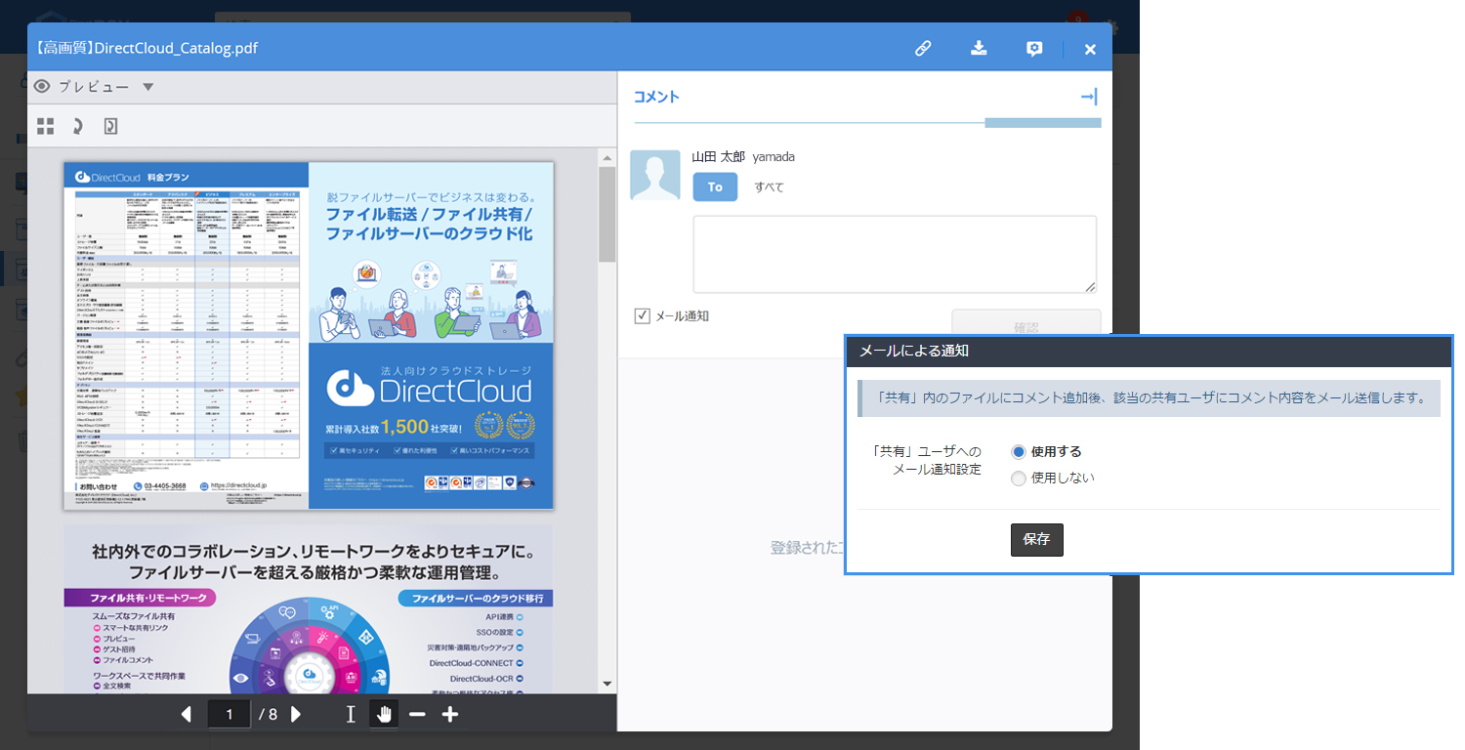The height and width of the screenshot is (750, 1465).
Task: Click the second catalog page image
Action: (x=309, y=609)
